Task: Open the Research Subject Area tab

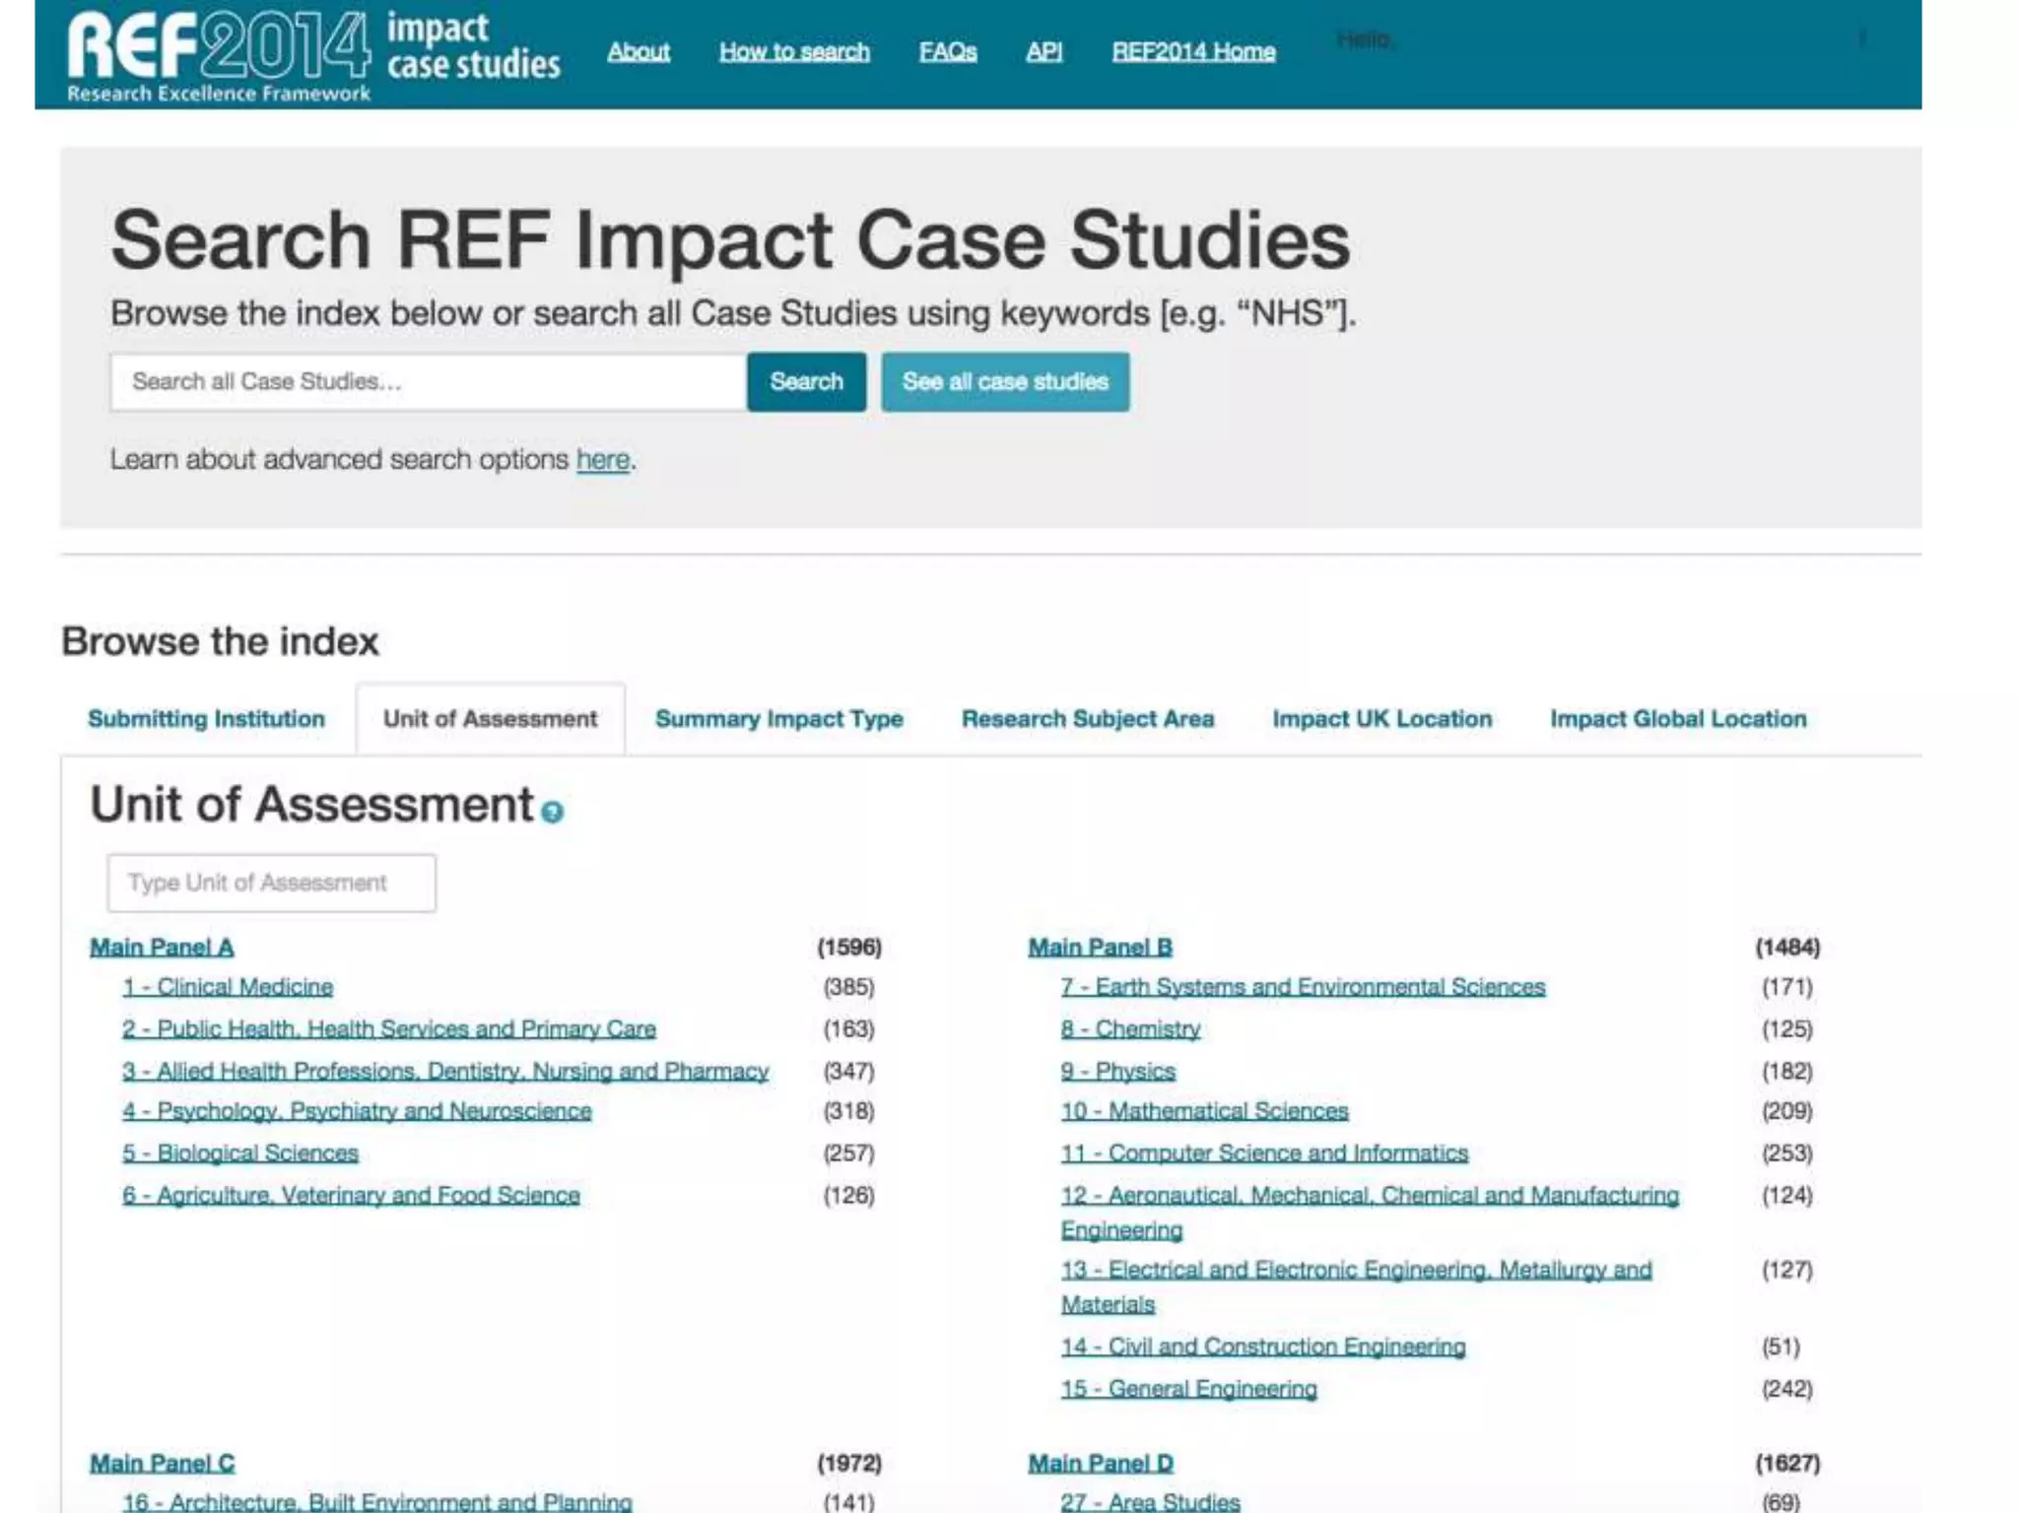Action: (1087, 719)
